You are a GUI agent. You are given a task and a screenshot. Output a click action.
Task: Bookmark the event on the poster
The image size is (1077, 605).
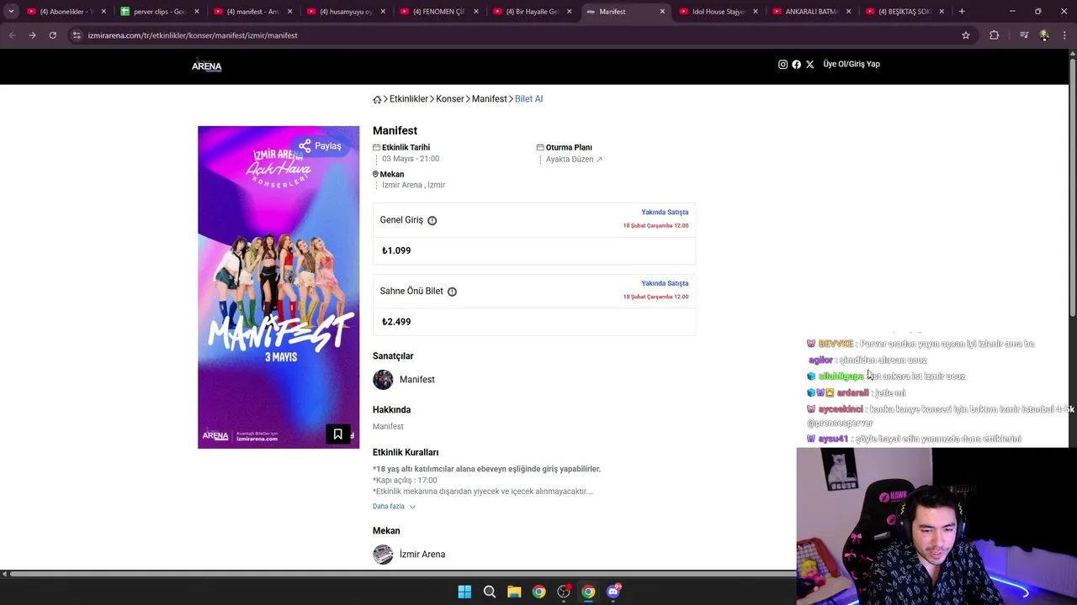click(x=337, y=434)
